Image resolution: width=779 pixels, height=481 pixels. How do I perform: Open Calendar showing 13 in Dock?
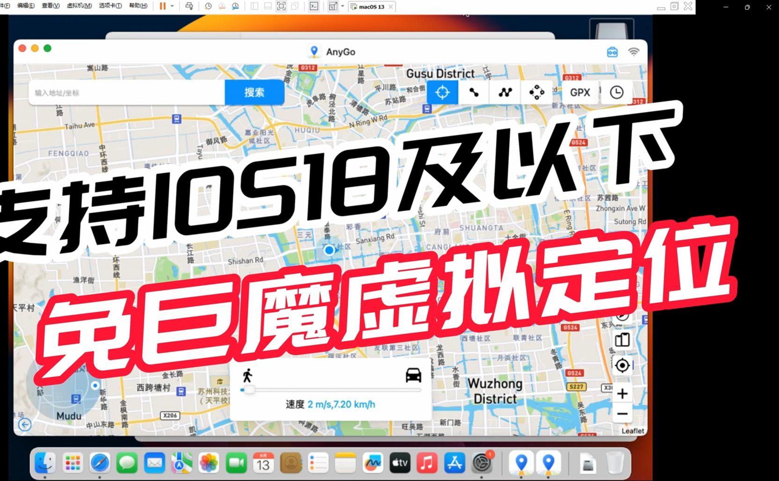tap(263, 463)
